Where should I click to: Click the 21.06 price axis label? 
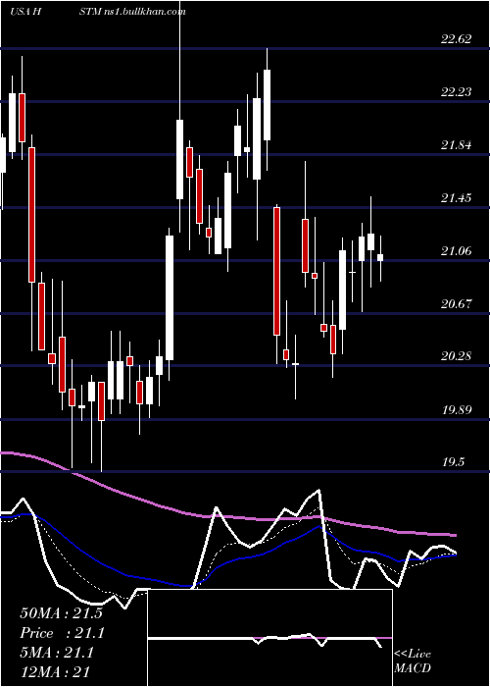pos(457,251)
